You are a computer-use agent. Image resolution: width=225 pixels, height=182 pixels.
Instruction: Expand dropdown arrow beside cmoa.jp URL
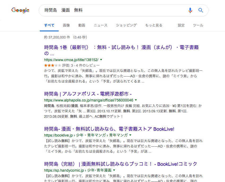click(101, 60)
